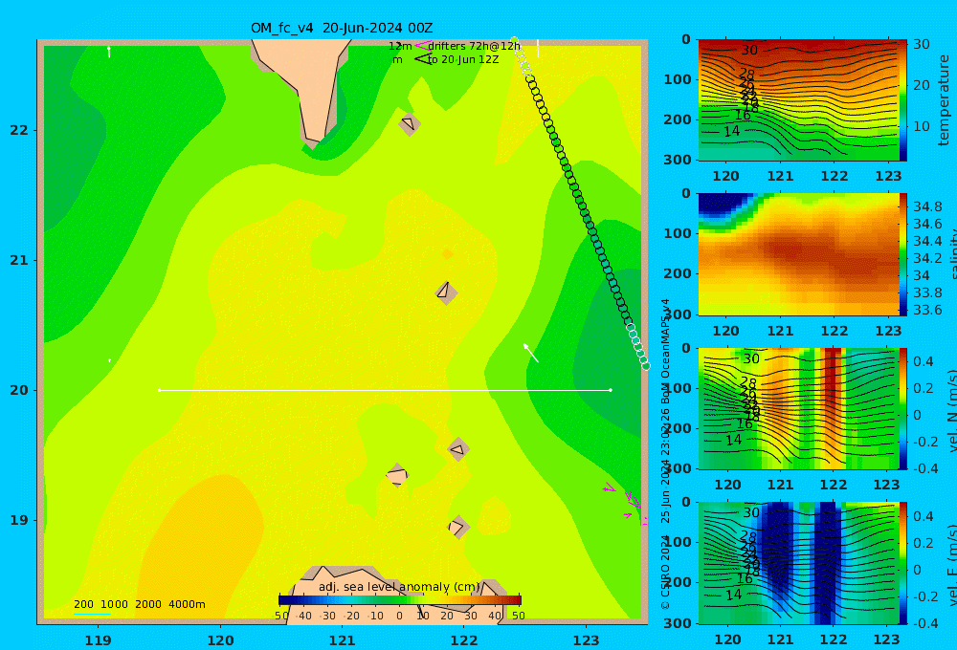Click the "BoM OceanMAPS v4" vertical timestamp text

tap(665, 348)
